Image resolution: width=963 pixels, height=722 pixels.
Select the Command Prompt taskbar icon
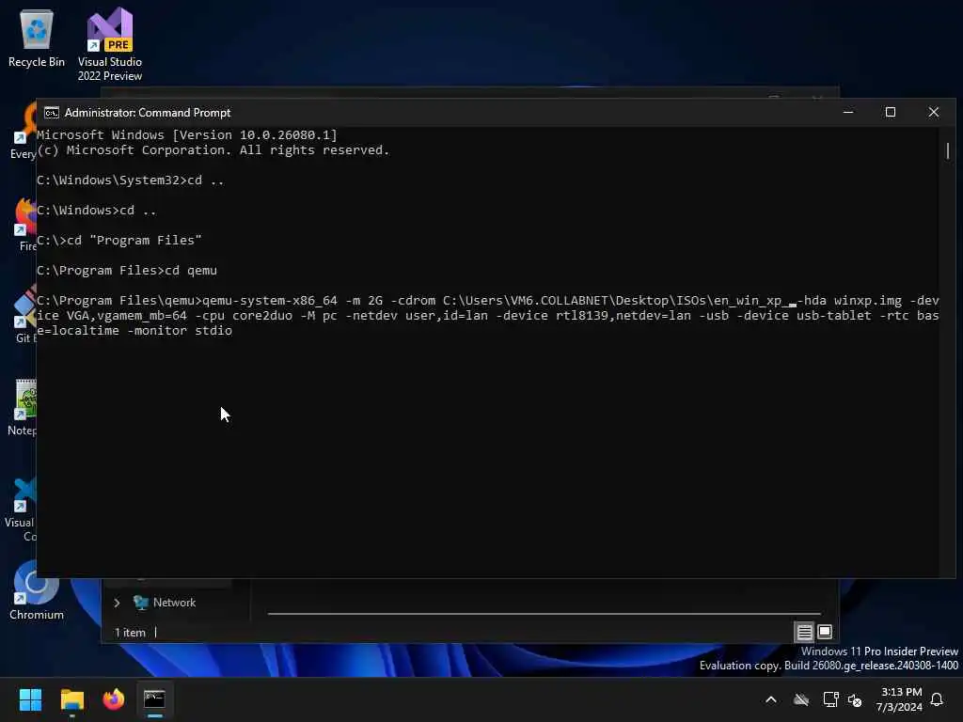click(155, 699)
